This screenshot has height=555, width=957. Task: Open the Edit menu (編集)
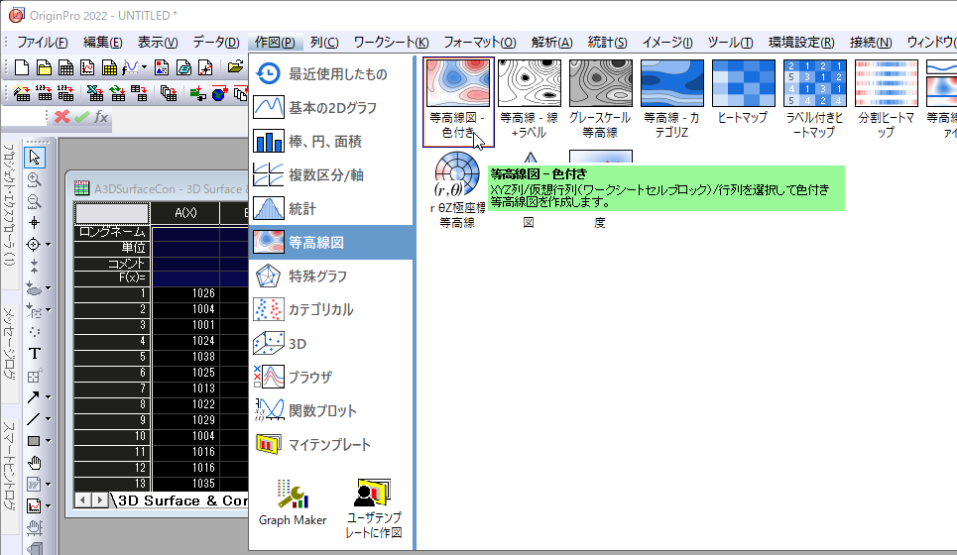click(102, 42)
